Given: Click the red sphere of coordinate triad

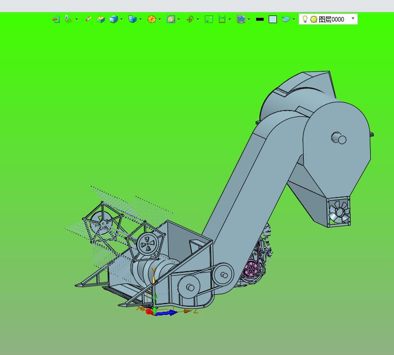Looking at the screenshot, I should point(149,312).
